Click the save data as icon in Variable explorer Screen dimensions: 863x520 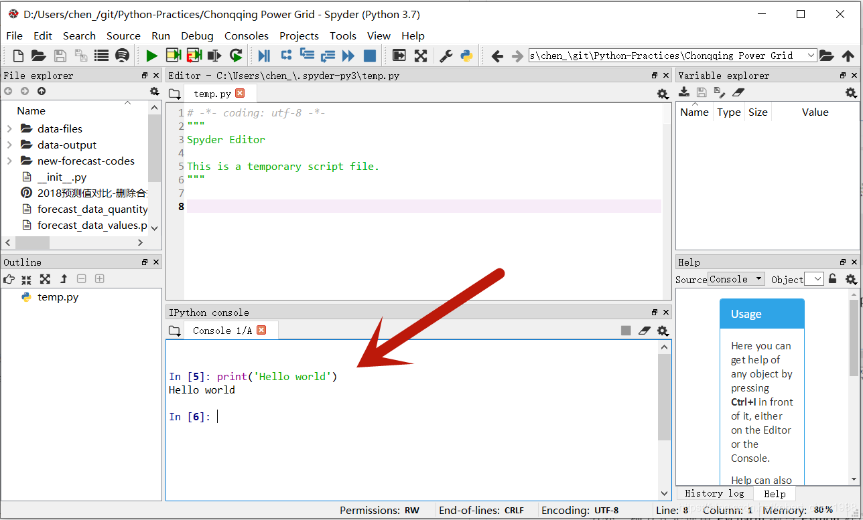pyautogui.click(x=719, y=92)
